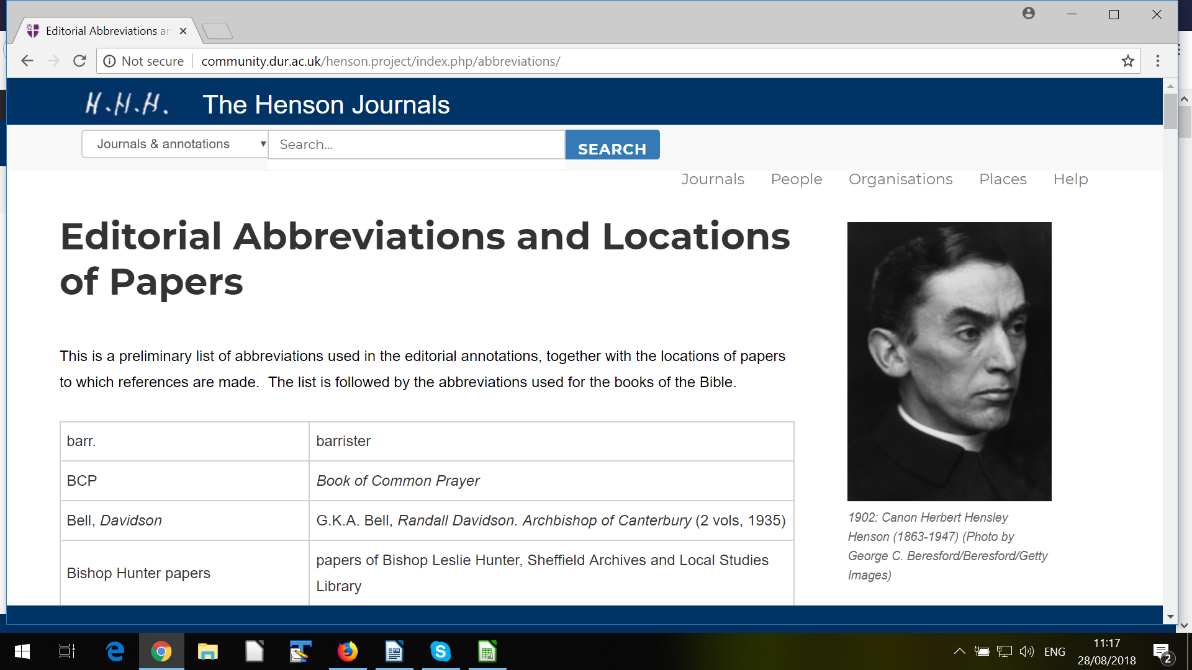
Task: Close the Editorial Abbreviations tab
Action: click(x=183, y=31)
